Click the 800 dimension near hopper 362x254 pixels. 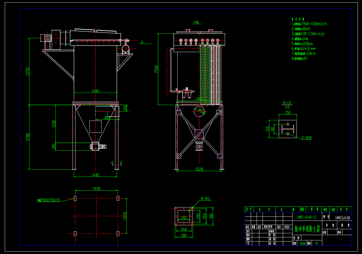tap(107, 118)
